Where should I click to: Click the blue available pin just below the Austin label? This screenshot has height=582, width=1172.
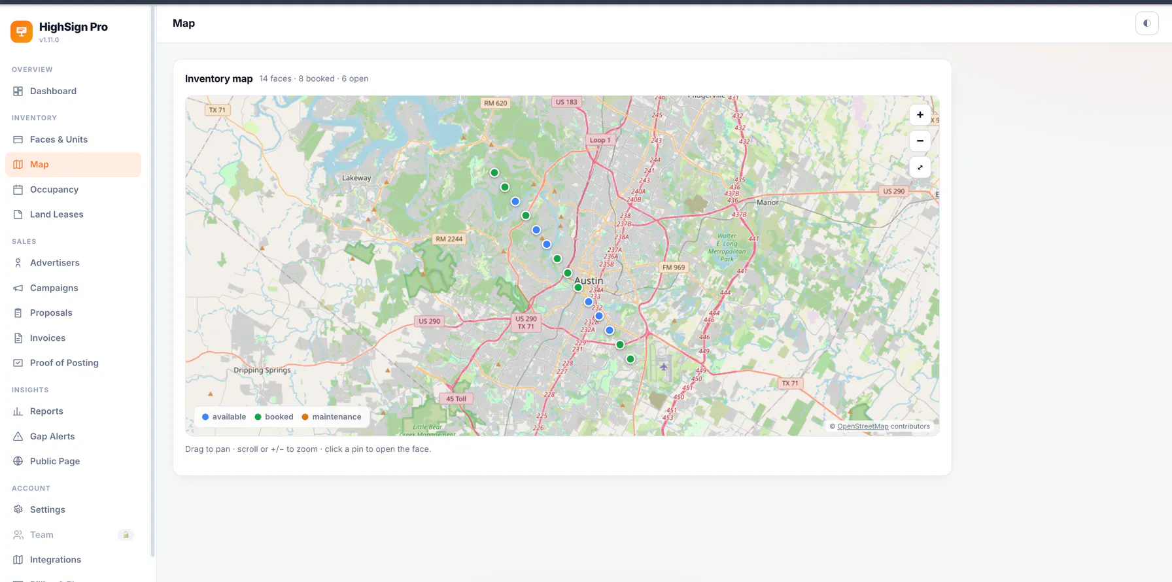589,302
